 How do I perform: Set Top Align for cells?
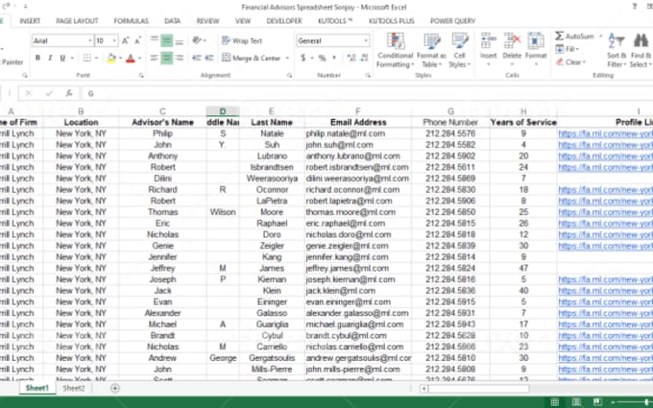click(x=154, y=40)
